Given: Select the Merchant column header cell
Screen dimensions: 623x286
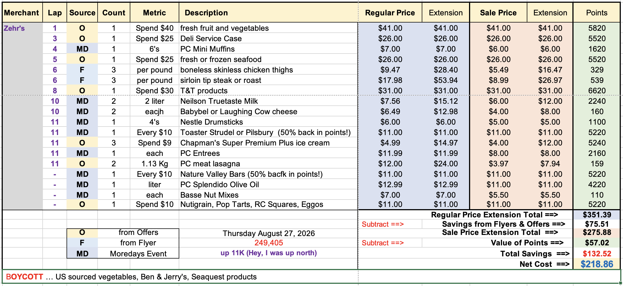Looking at the screenshot, I should [x=22, y=13].
